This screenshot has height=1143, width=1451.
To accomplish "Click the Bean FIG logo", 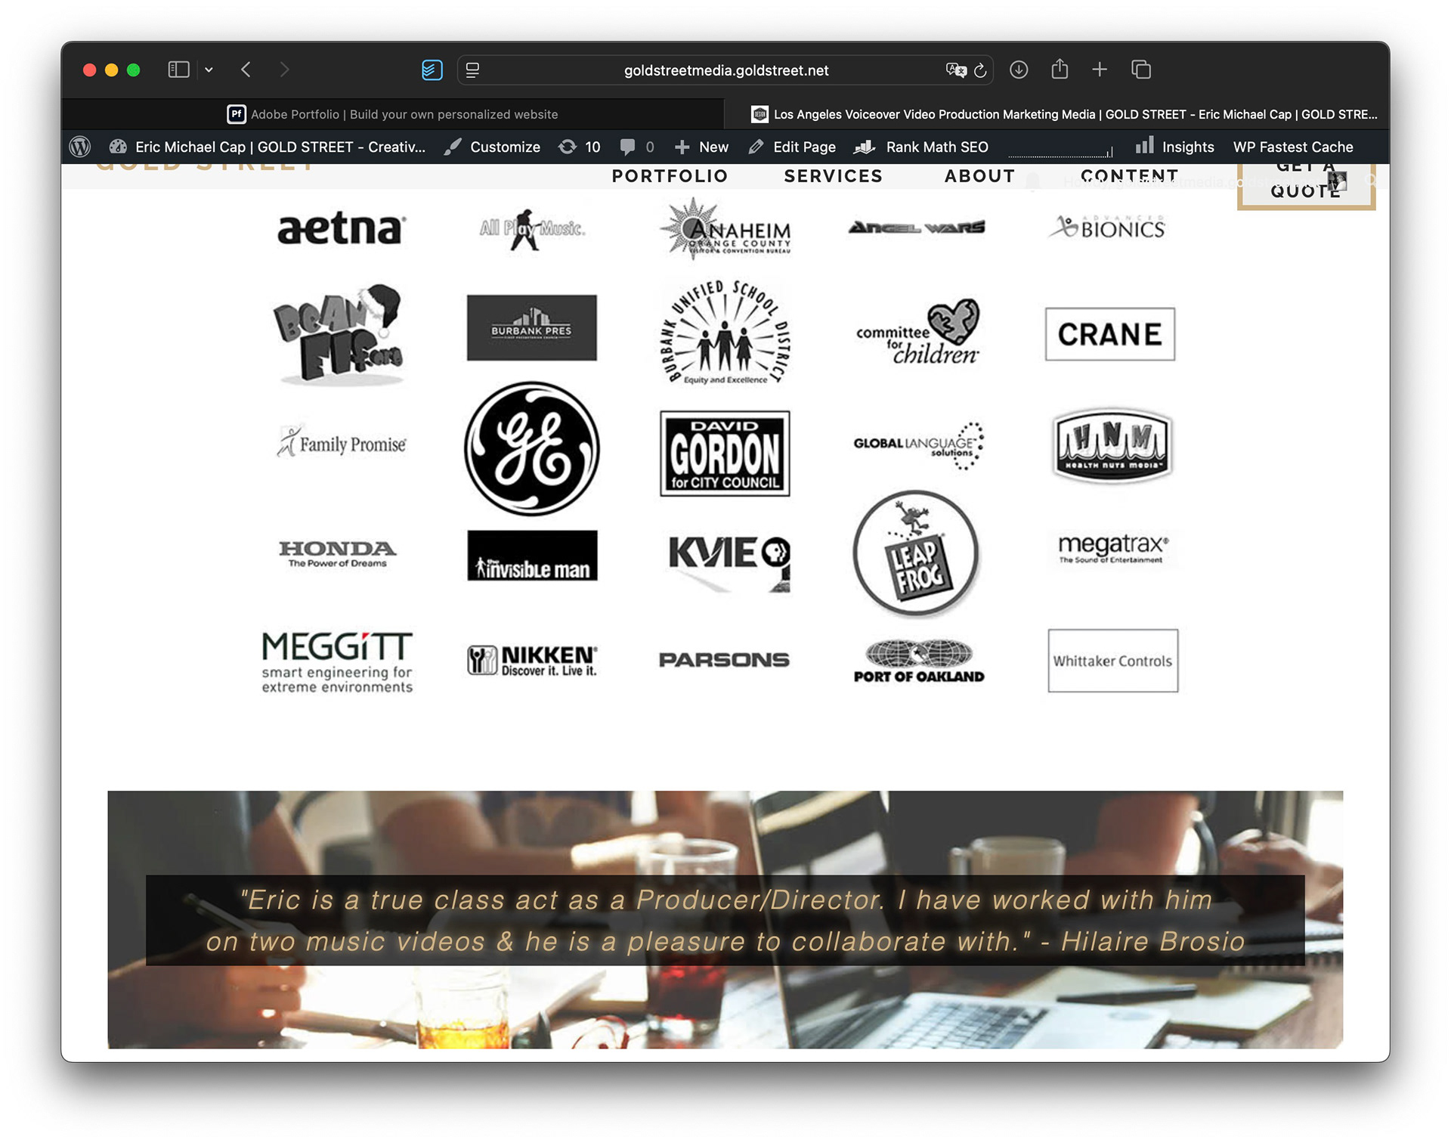I will tap(338, 334).
